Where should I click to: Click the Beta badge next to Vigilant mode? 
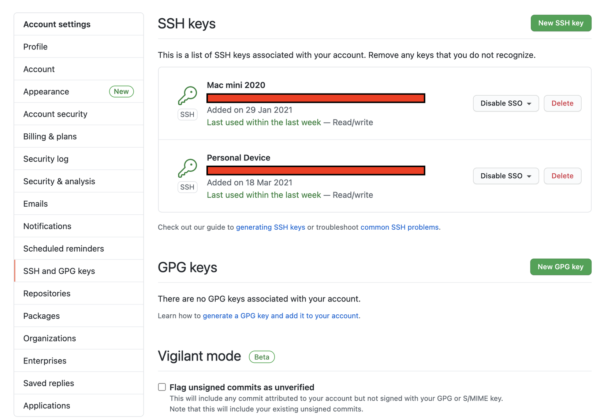[x=262, y=357]
